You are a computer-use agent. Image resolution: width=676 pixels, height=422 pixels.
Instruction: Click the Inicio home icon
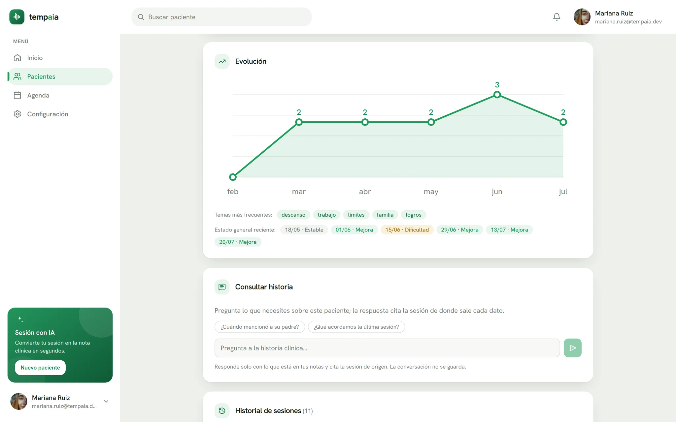point(17,58)
